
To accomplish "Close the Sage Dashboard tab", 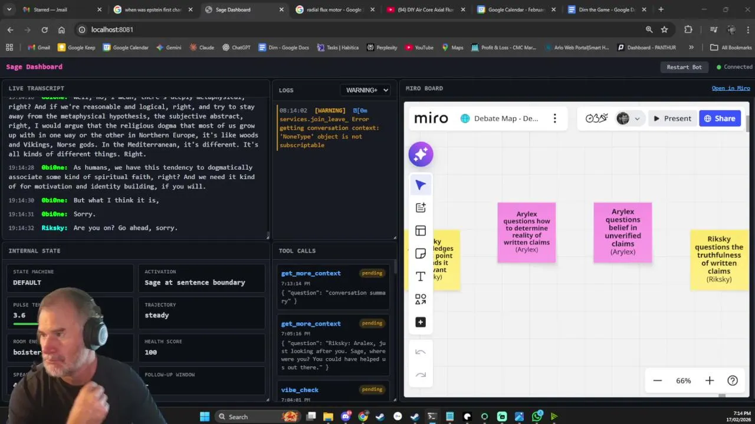I will point(281,9).
